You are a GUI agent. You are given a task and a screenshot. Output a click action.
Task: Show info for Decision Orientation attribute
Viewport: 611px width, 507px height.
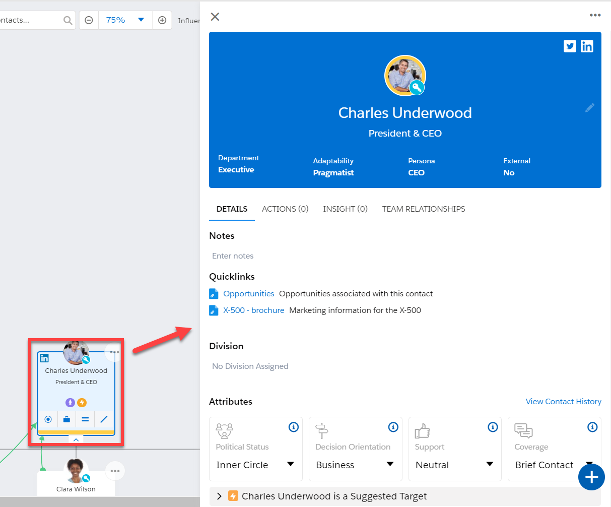pos(393,427)
